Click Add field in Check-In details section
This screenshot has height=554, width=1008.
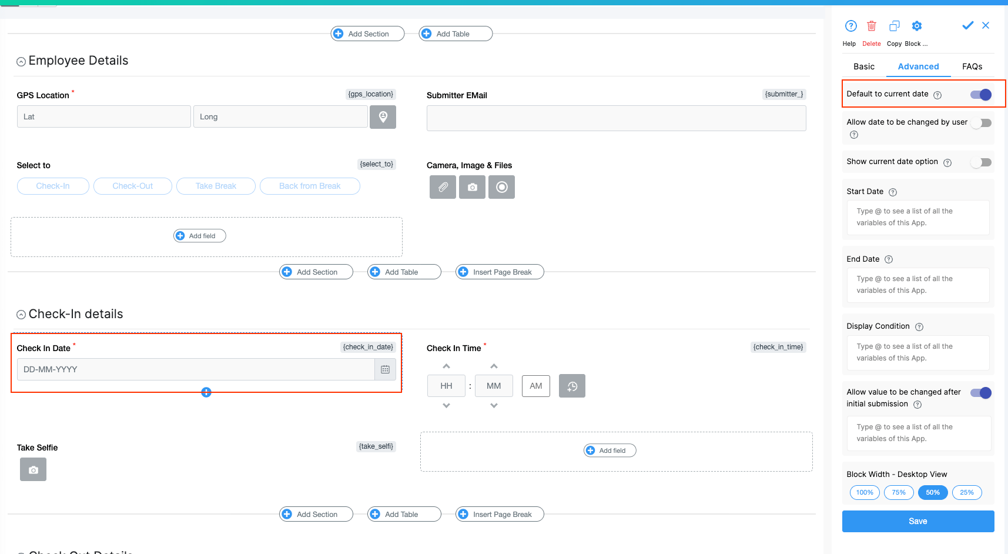(x=610, y=450)
